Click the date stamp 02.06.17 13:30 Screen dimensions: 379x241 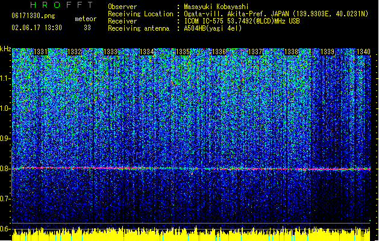pos(37,28)
